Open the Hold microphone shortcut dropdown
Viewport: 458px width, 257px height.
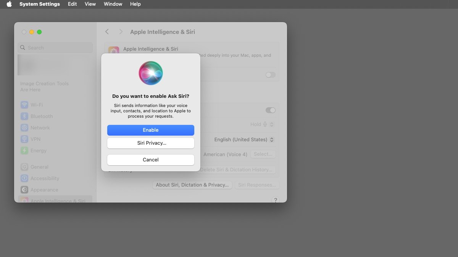pos(262,125)
